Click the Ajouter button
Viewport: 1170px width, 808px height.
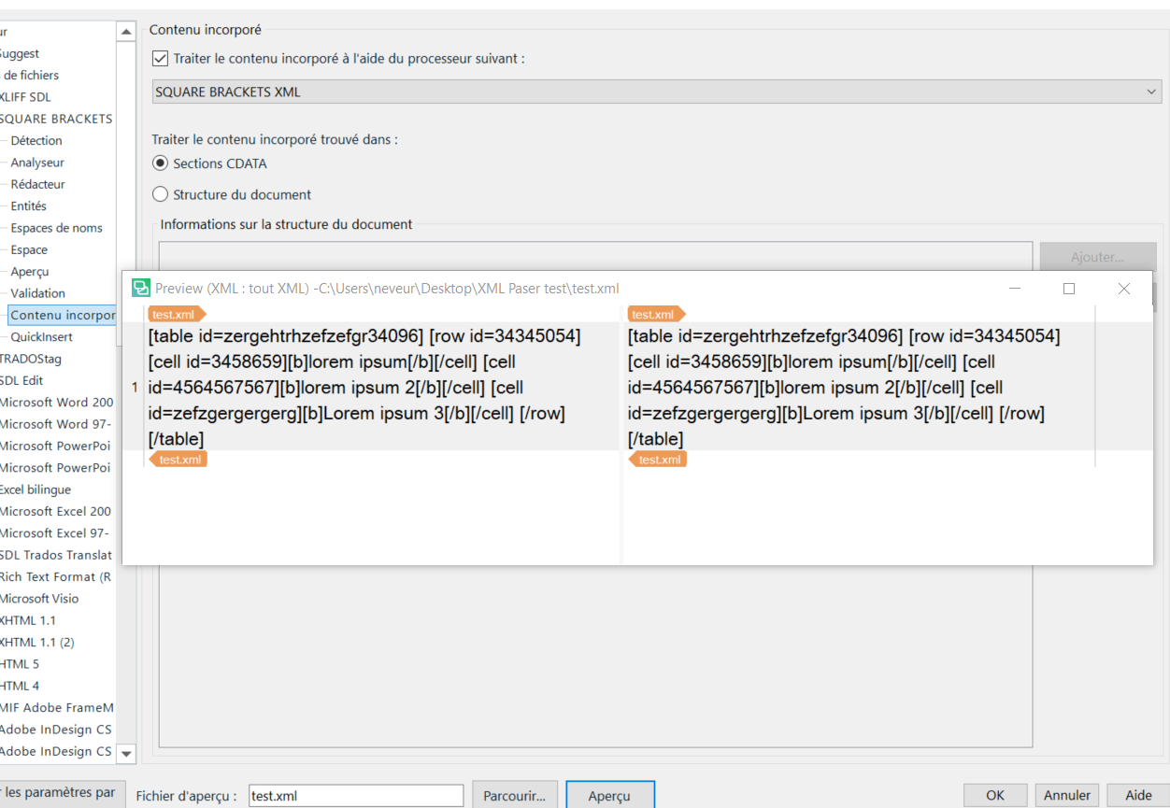tap(1097, 257)
